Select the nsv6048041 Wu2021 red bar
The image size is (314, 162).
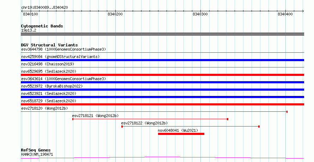pyautogui.click(x=181, y=134)
